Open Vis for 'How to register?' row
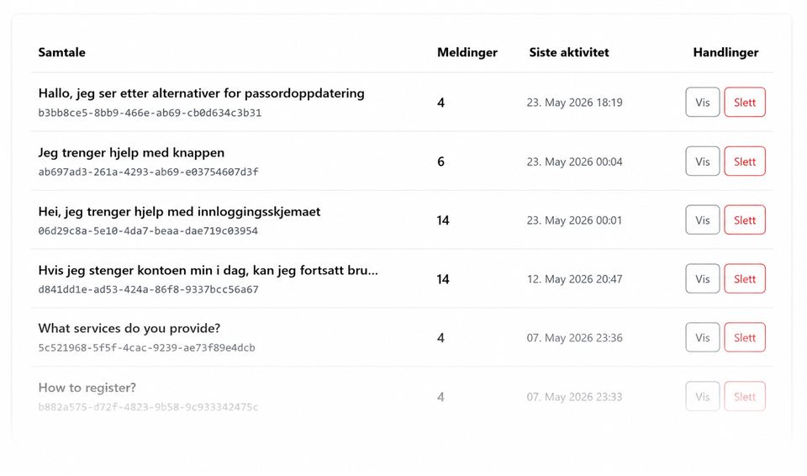807x476 pixels. point(703,396)
